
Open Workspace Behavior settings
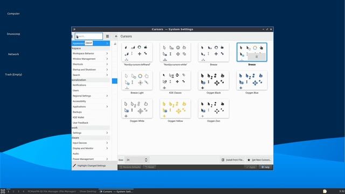tap(91, 53)
